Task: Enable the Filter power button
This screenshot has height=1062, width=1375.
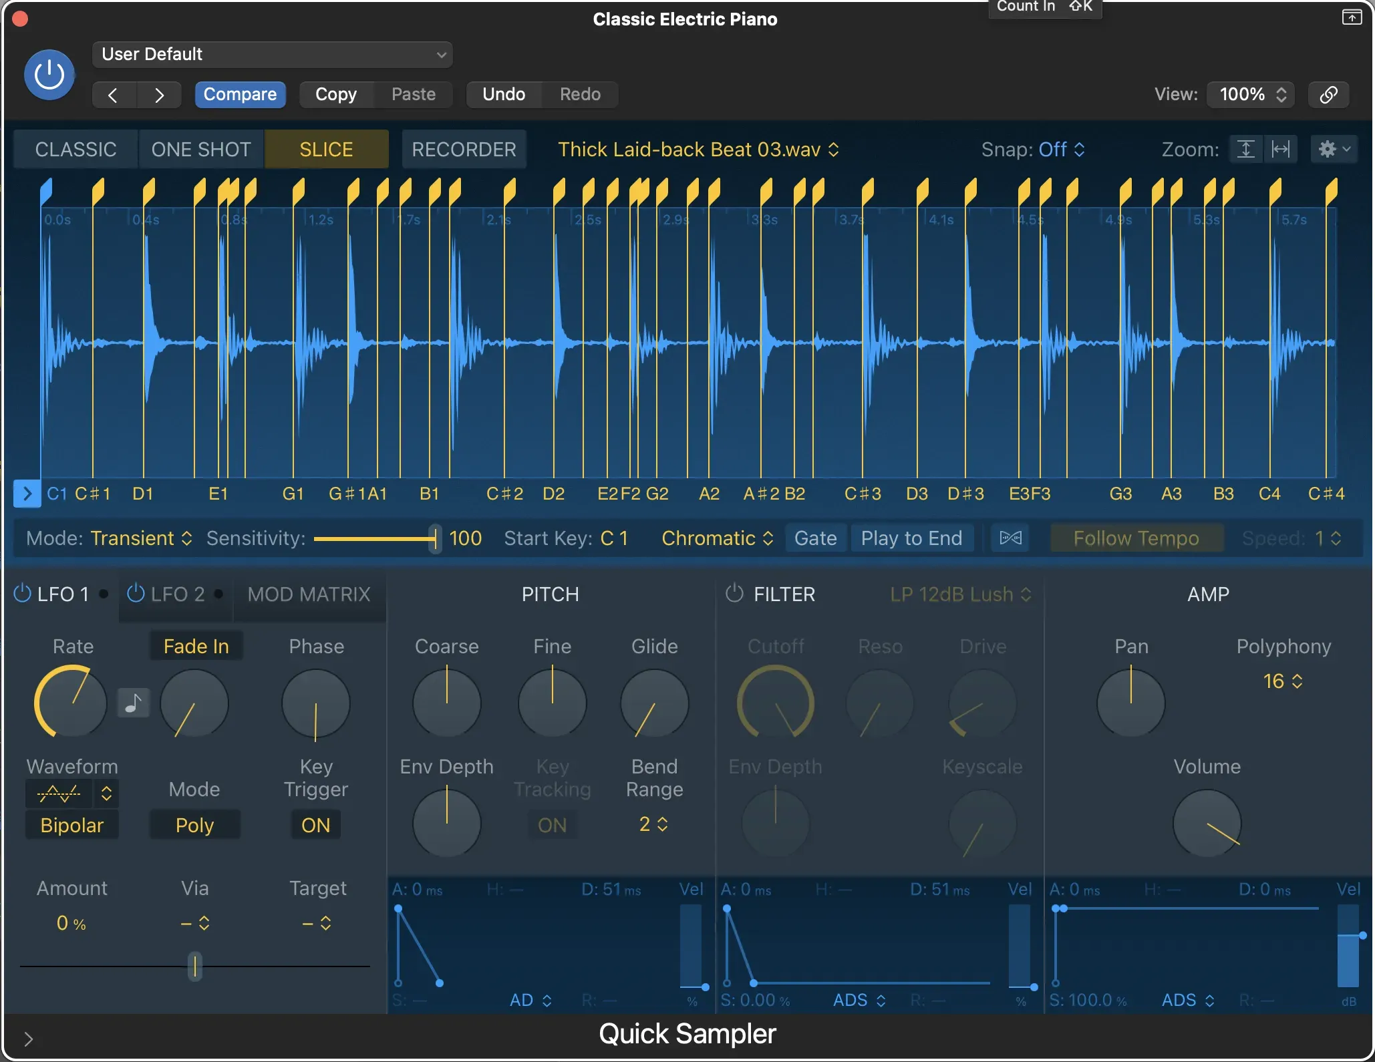Action: tap(734, 593)
